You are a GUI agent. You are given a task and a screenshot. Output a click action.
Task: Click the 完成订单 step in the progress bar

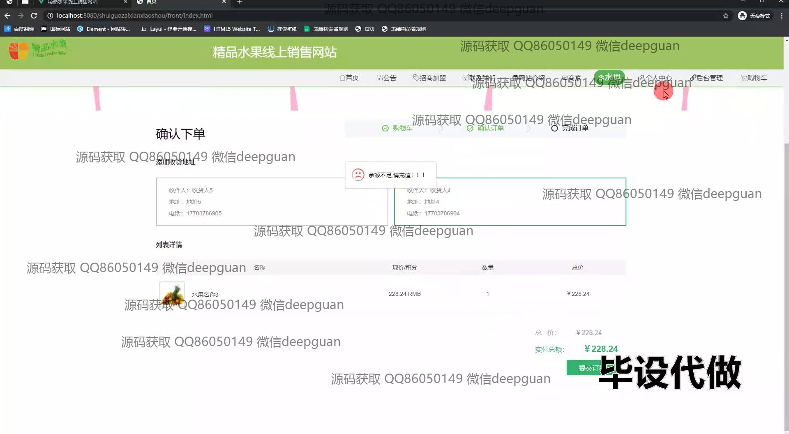point(570,128)
